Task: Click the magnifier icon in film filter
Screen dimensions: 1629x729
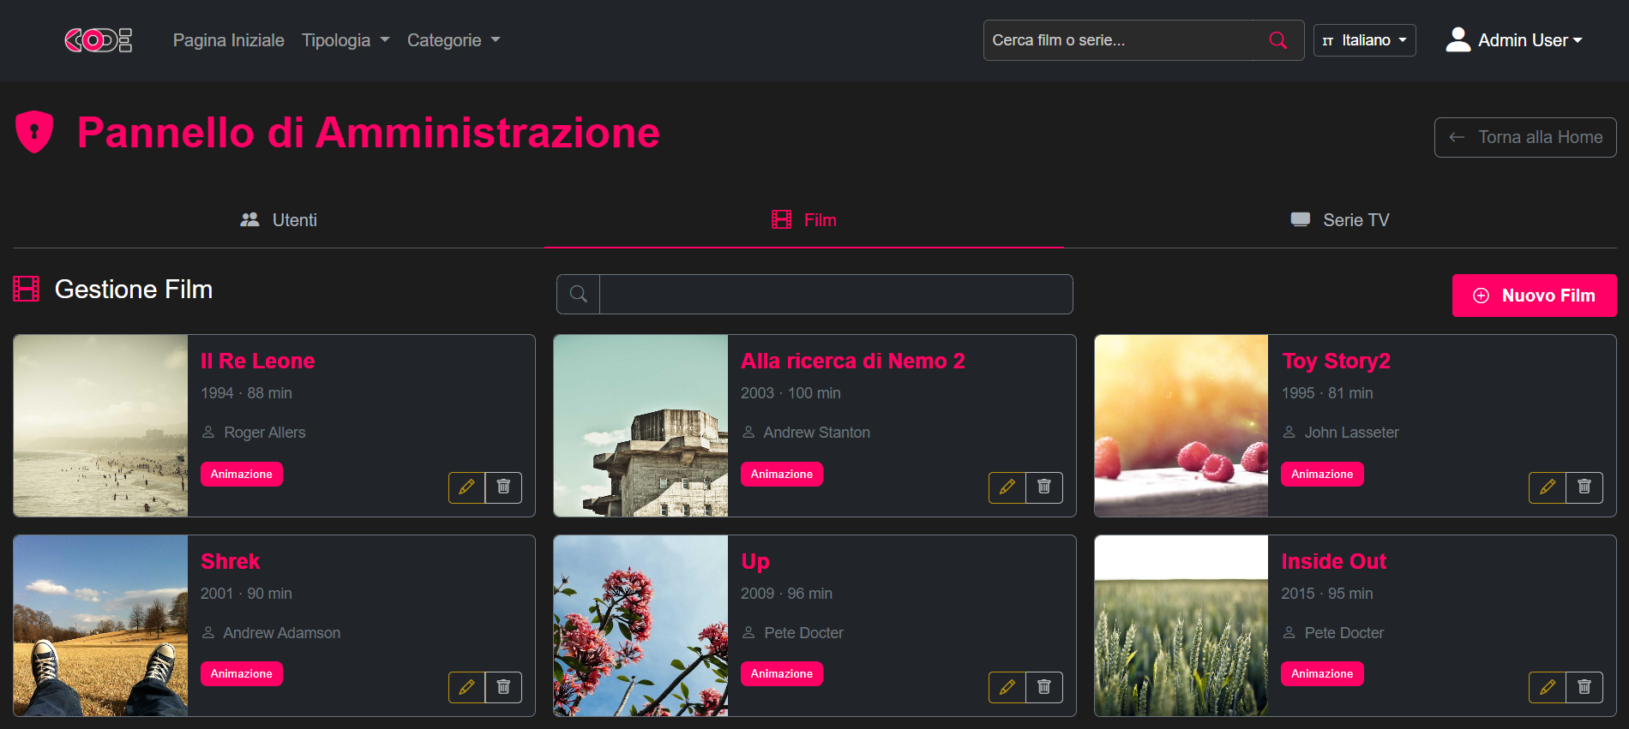Action: click(579, 294)
